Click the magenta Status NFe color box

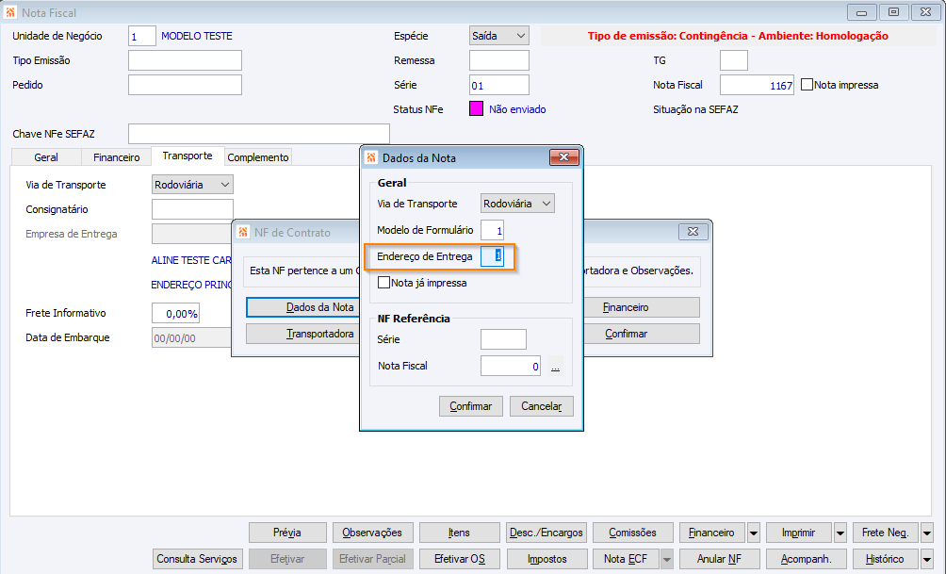[x=476, y=108]
